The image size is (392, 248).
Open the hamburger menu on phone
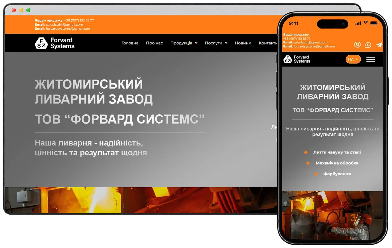click(x=370, y=59)
